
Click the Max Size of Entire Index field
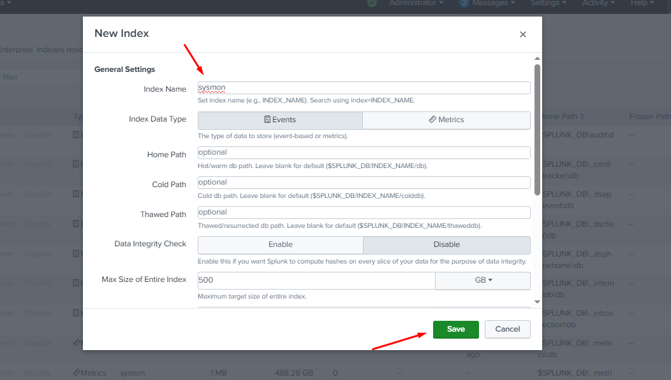(316, 280)
